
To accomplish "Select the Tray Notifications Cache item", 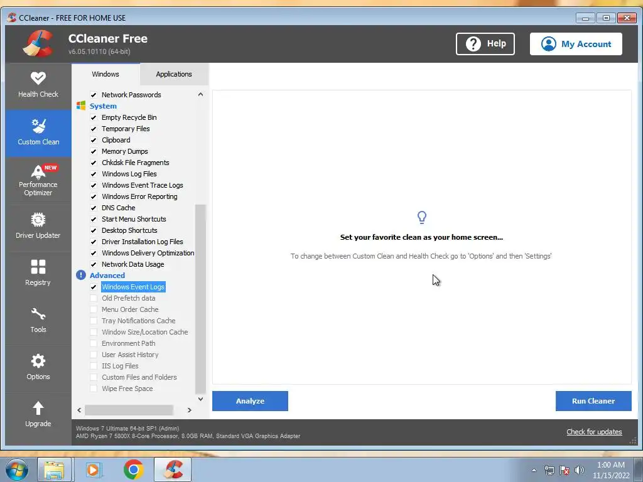I will [139, 321].
